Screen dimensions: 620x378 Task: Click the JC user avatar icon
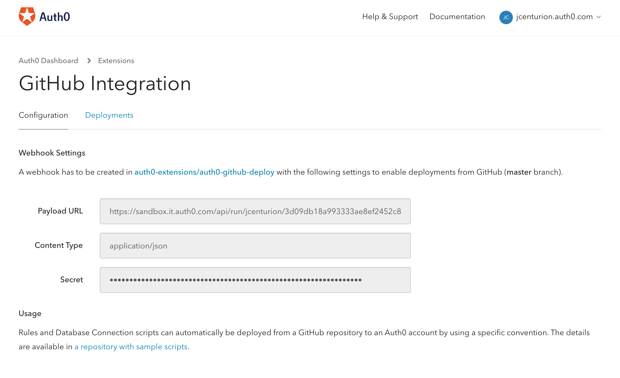click(506, 17)
